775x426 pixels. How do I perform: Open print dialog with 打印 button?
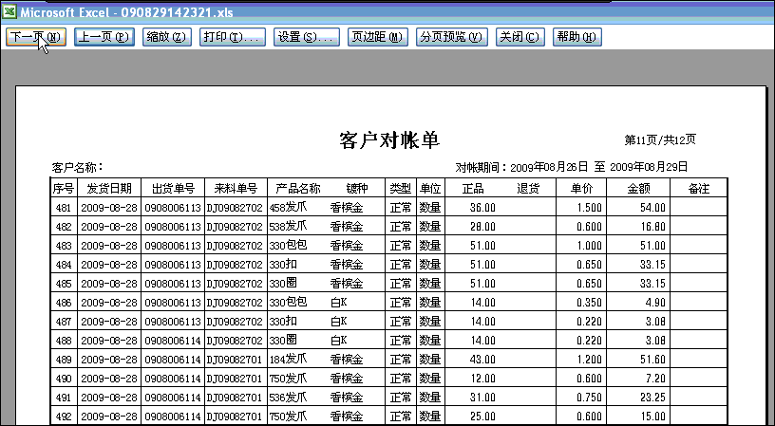click(233, 37)
